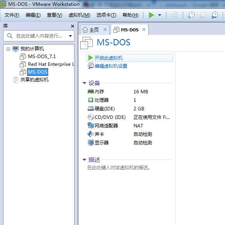The height and width of the screenshot is (225, 225).
Task: Click the NAT network value
Action: pos(138,126)
